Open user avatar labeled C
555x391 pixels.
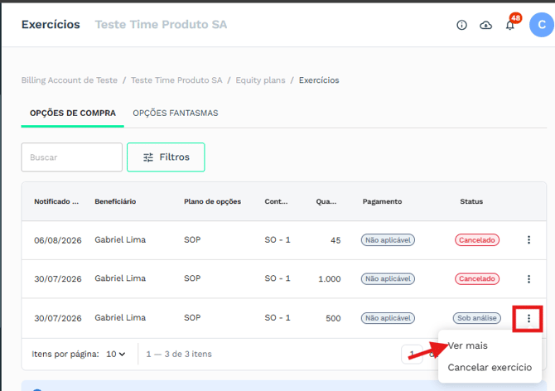[x=541, y=25]
